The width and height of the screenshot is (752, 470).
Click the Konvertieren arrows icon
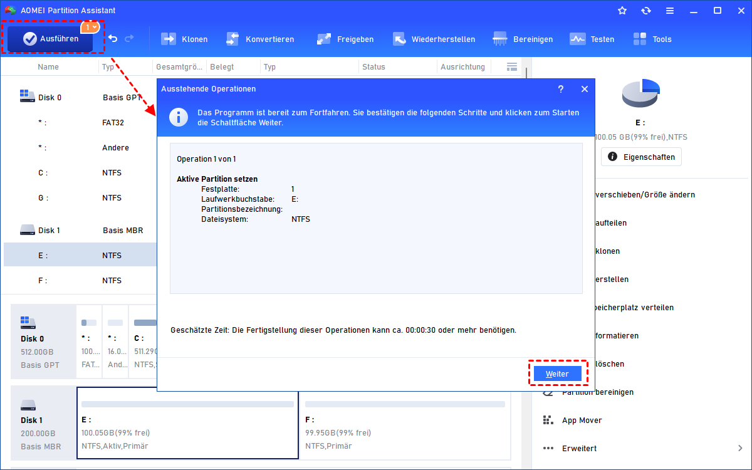232,39
